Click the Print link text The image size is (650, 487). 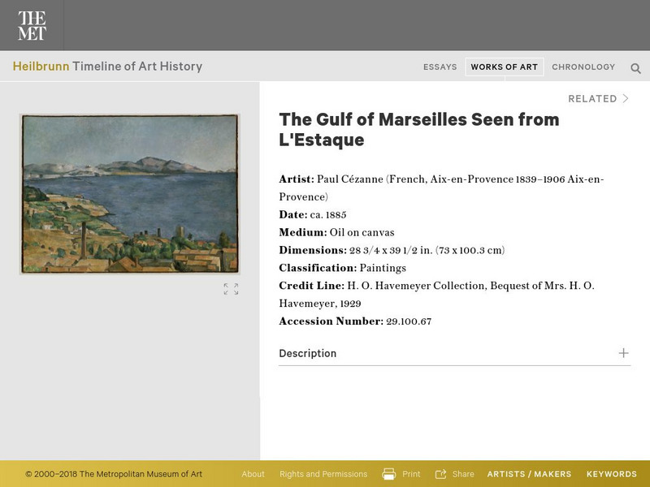tap(411, 474)
